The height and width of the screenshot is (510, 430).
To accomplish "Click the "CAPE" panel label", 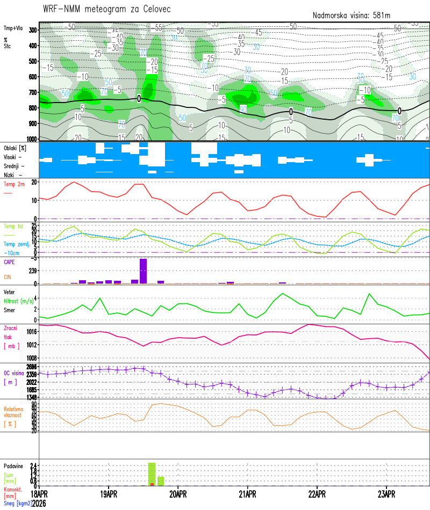I will 9,263.
